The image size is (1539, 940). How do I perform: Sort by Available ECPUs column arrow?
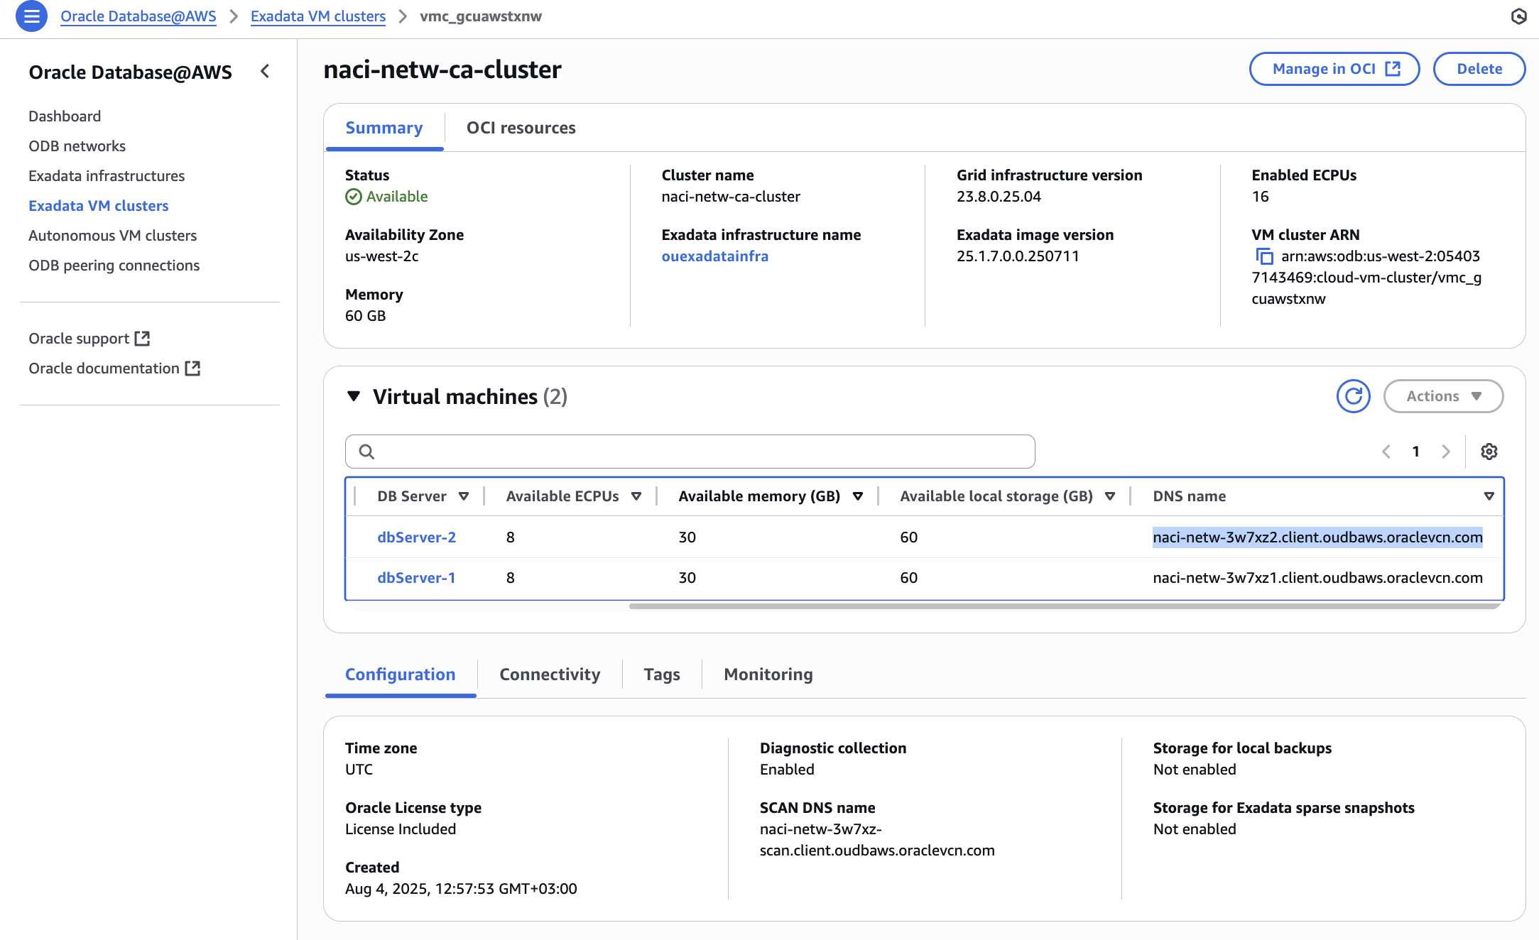[636, 496]
